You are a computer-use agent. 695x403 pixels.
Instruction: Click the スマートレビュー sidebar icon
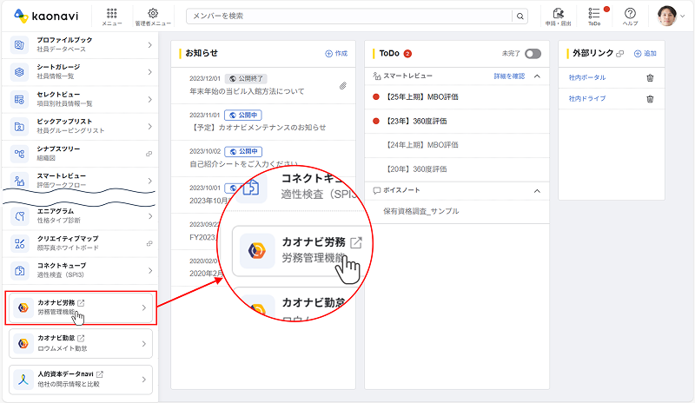click(19, 181)
